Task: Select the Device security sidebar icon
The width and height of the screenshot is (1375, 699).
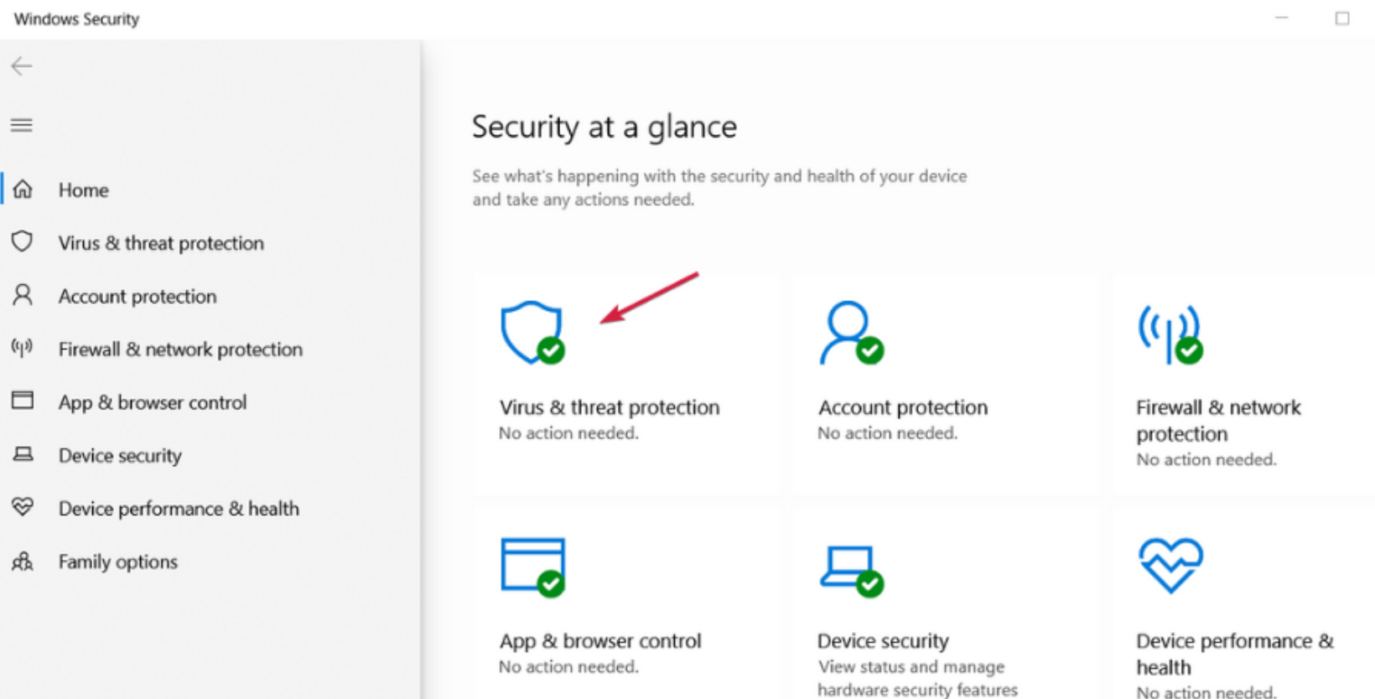Action: [23, 455]
